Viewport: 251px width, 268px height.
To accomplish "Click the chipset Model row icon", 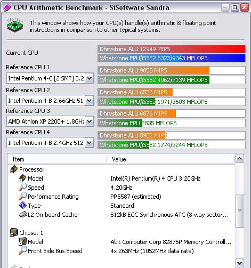I will pos(22,241).
